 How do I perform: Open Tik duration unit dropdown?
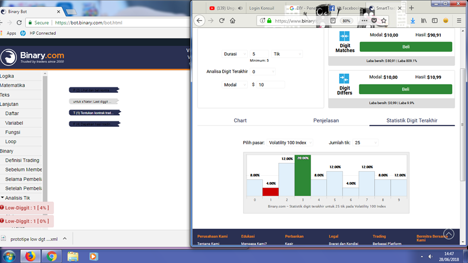287,54
